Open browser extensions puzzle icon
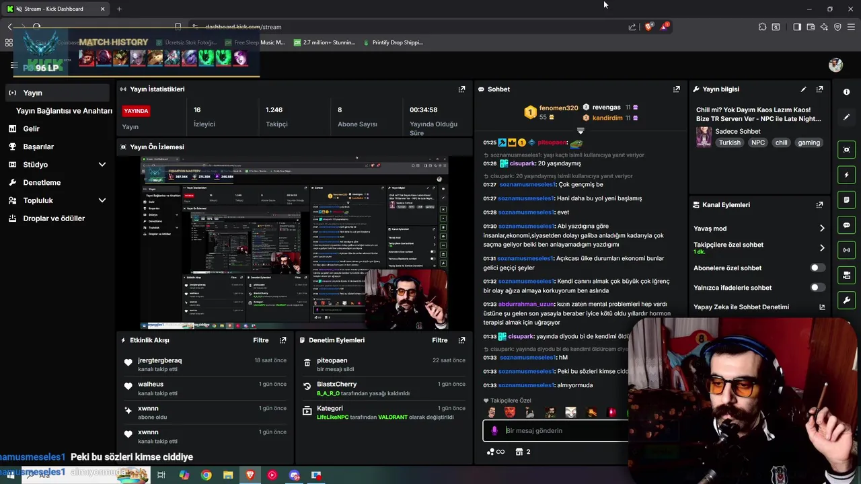The height and width of the screenshot is (484, 861). tap(762, 27)
